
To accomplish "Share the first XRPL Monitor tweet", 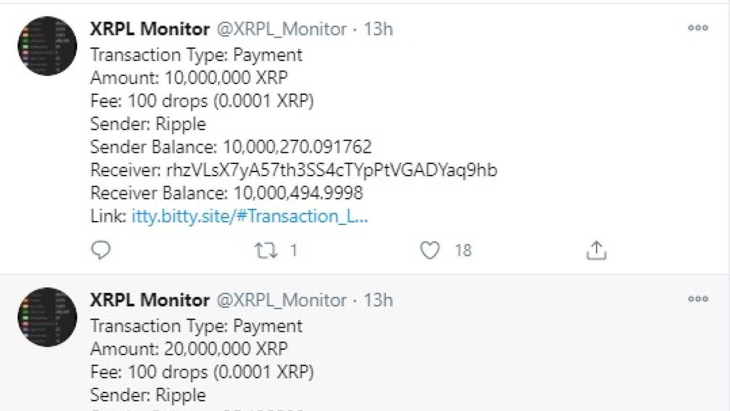I will click(x=596, y=250).
